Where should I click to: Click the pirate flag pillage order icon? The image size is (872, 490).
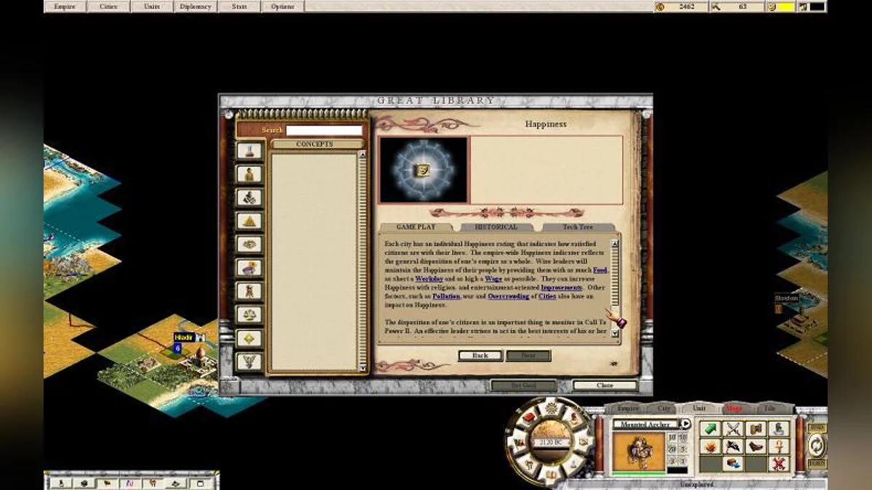tap(733, 446)
